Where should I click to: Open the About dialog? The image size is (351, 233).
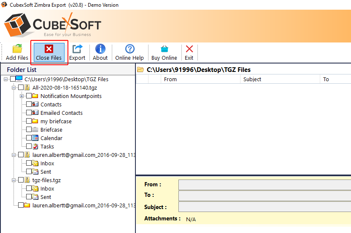[x=100, y=53]
